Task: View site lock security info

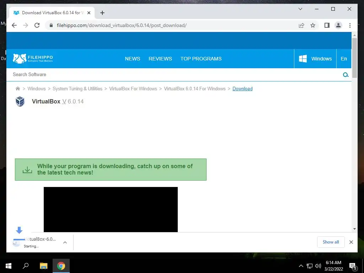Action: click(51, 25)
